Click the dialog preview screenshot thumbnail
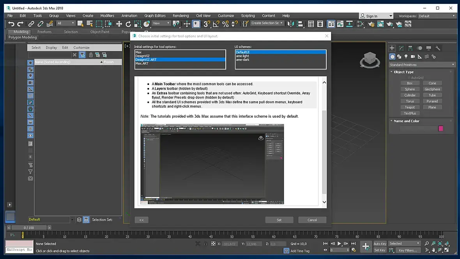The height and width of the screenshot is (259, 460). pos(212,164)
